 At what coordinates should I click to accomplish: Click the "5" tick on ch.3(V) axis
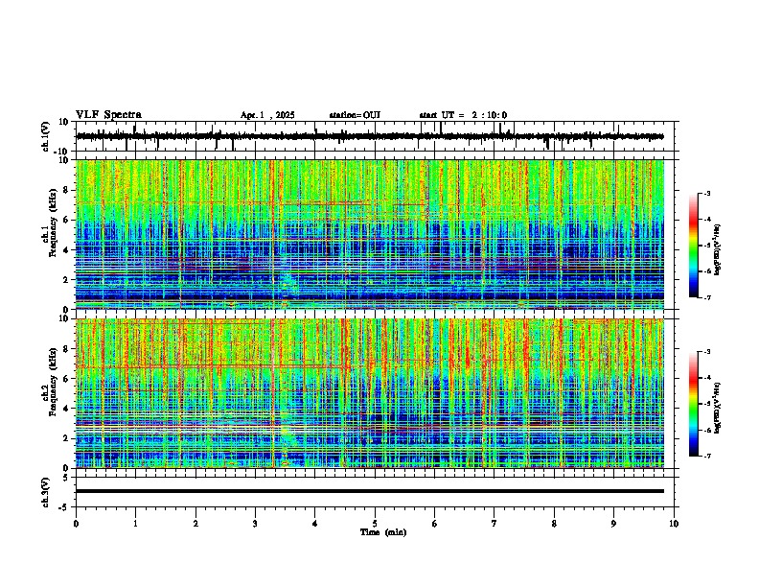pos(67,477)
